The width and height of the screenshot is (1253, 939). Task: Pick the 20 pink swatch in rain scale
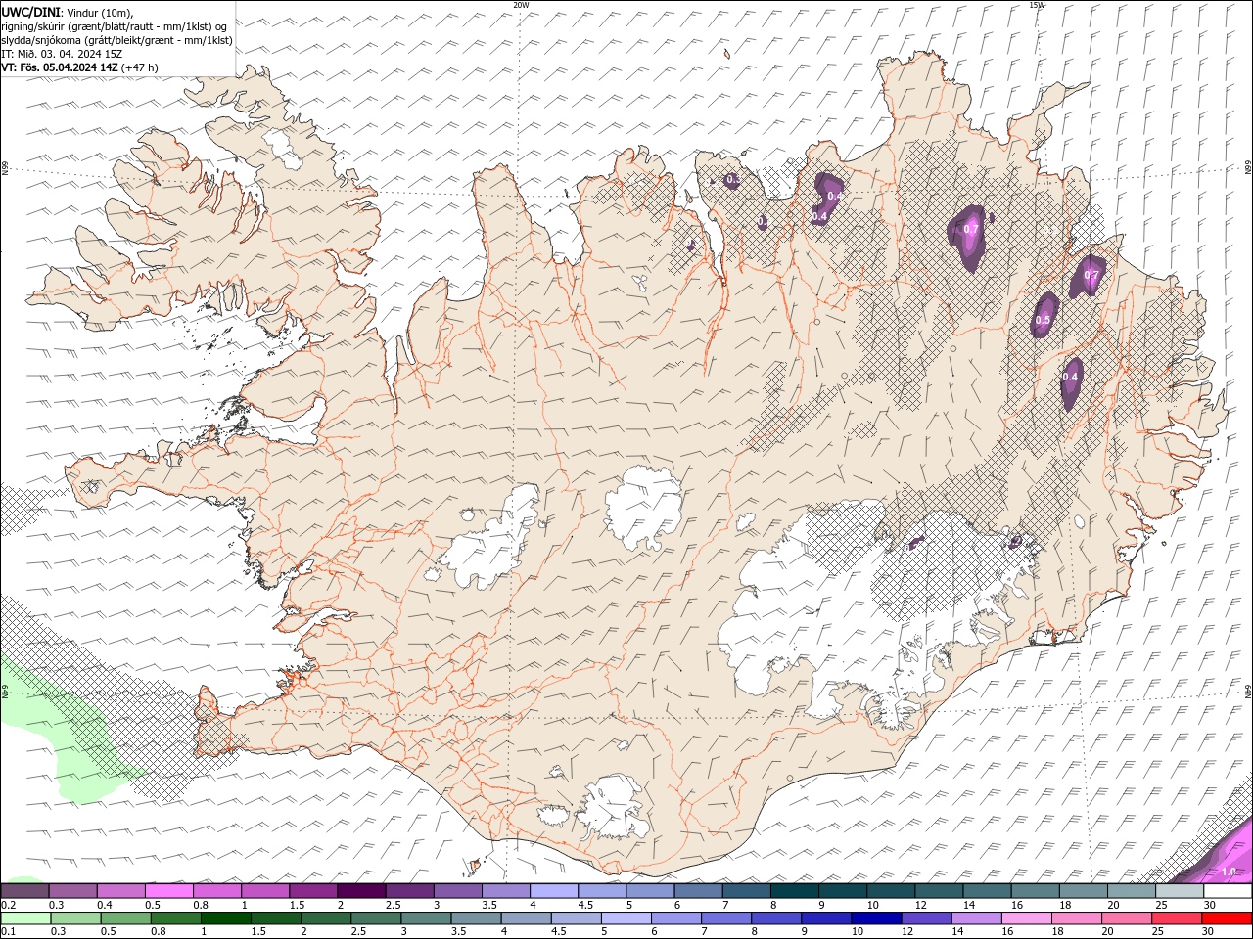[1126, 918]
